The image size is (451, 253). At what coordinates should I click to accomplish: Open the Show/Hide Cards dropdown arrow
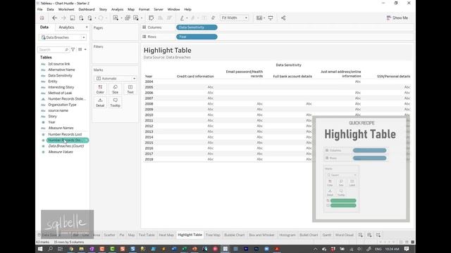click(x=264, y=18)
